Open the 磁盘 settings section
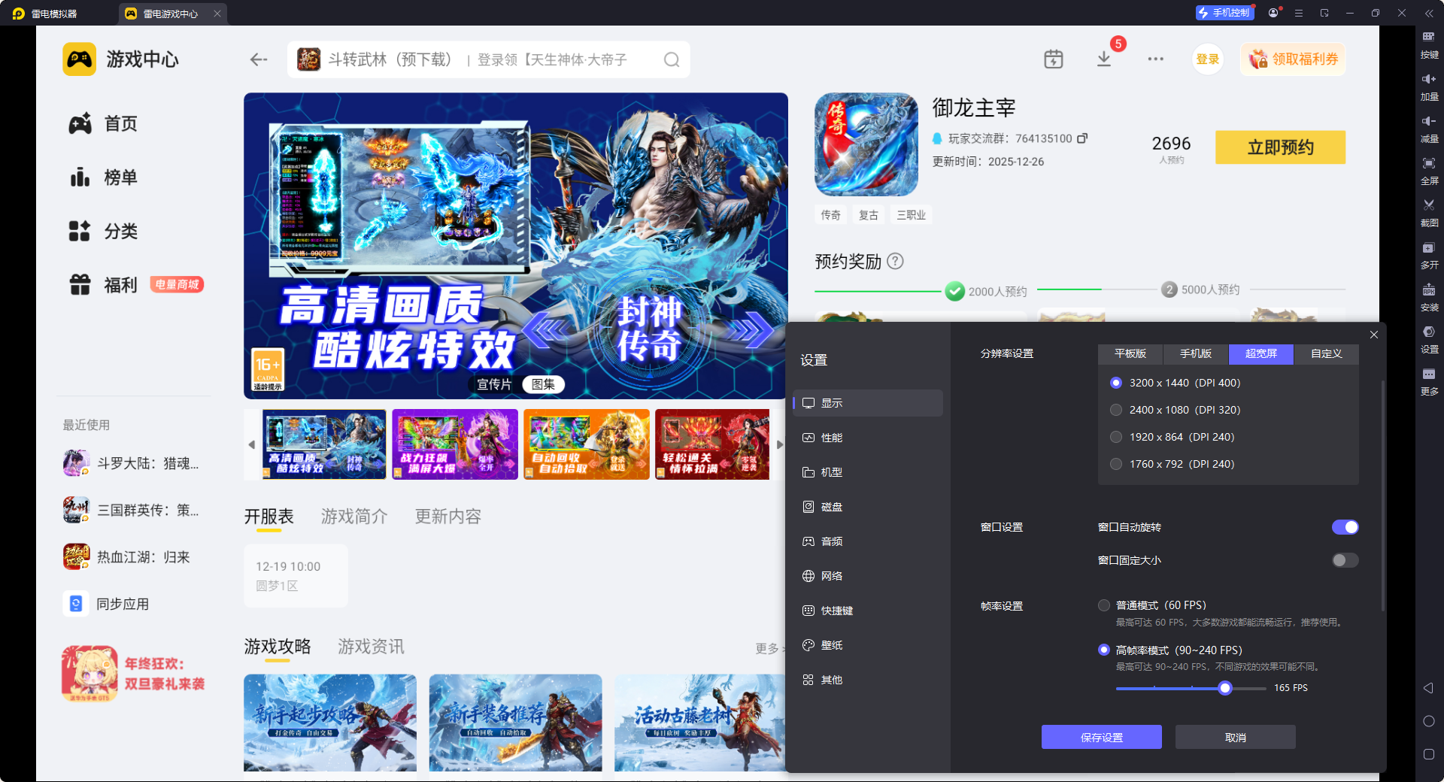The image size is (1444, 782). pyautogui.click(x=868, y=507)
